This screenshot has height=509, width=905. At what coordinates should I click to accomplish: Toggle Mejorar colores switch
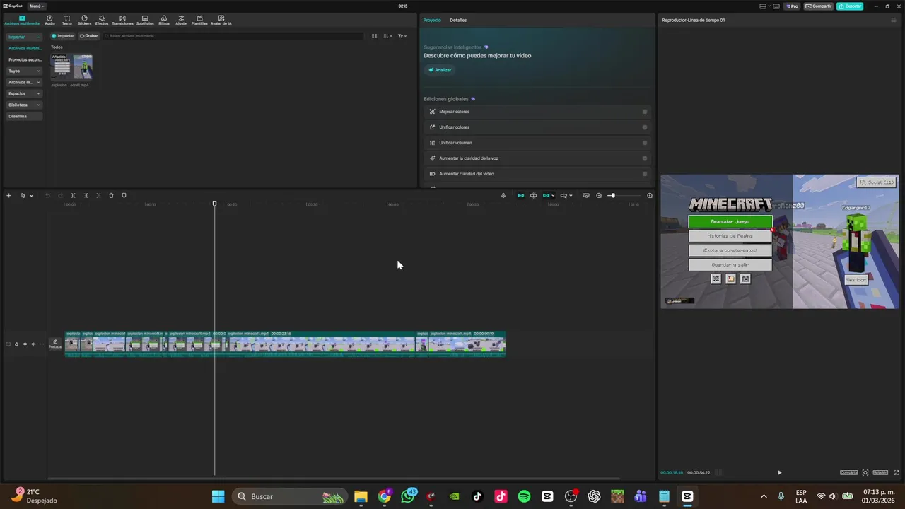(x=645, y=112)
